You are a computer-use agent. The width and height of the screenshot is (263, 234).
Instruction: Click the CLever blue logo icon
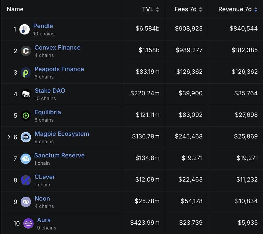(x=26, y=180)
